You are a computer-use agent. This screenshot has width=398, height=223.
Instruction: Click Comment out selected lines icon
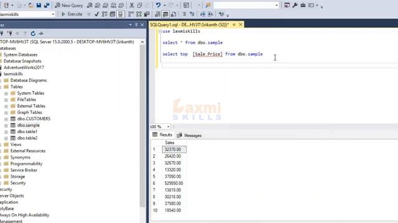[184, 14]
